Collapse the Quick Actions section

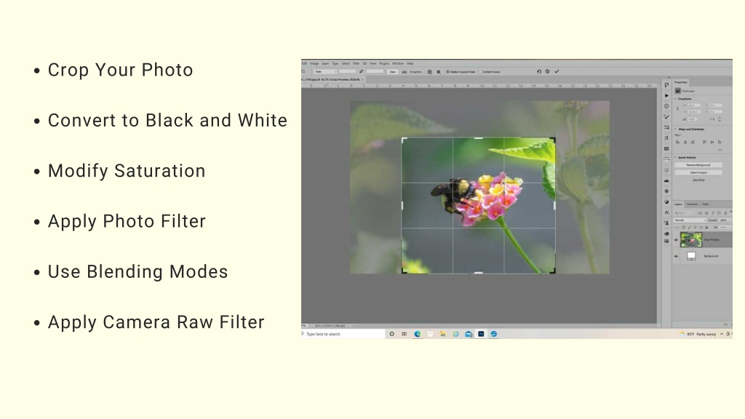click(x=675, y=157)
